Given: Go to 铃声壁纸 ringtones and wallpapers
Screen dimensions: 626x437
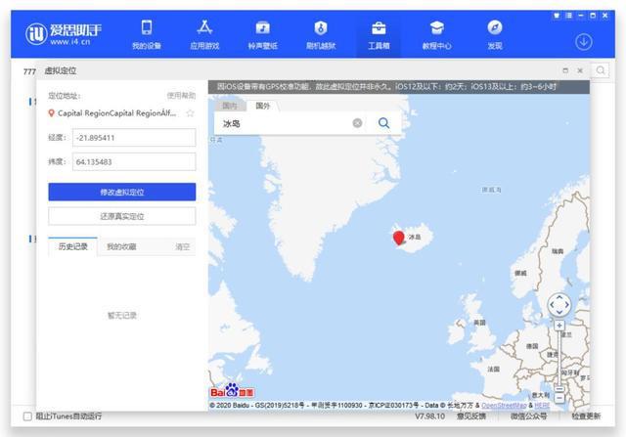Looking at the screenshot, I should coord(262,33).
